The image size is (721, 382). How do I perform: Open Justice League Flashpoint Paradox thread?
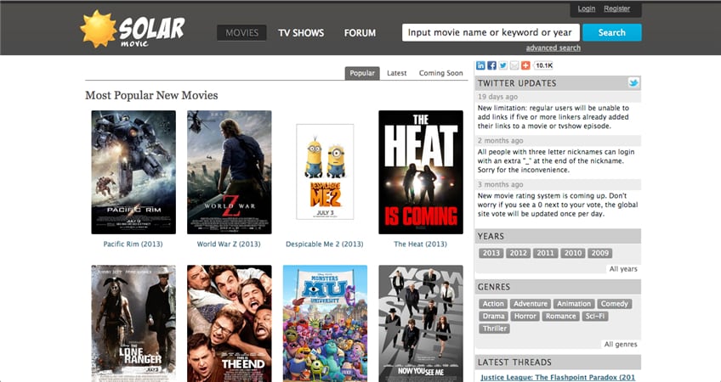point(558,378)
